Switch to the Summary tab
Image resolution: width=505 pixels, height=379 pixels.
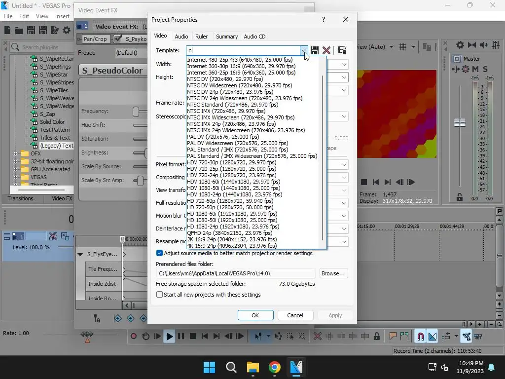tap(227, 37)
